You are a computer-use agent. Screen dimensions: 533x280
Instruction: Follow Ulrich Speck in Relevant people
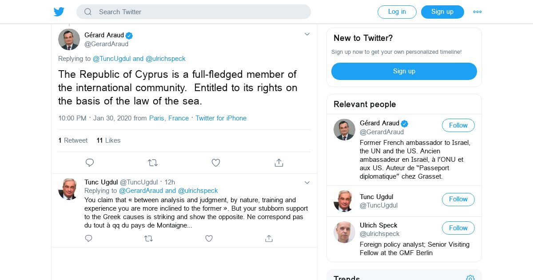coord(458,228)
